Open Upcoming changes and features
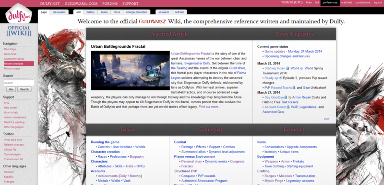384x185 pixels. (x=287, y=56)
